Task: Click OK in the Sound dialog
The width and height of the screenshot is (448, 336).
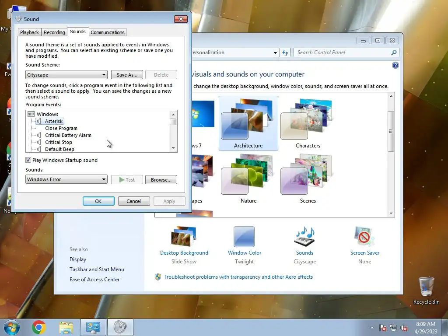Action: [x=98, y=201]
